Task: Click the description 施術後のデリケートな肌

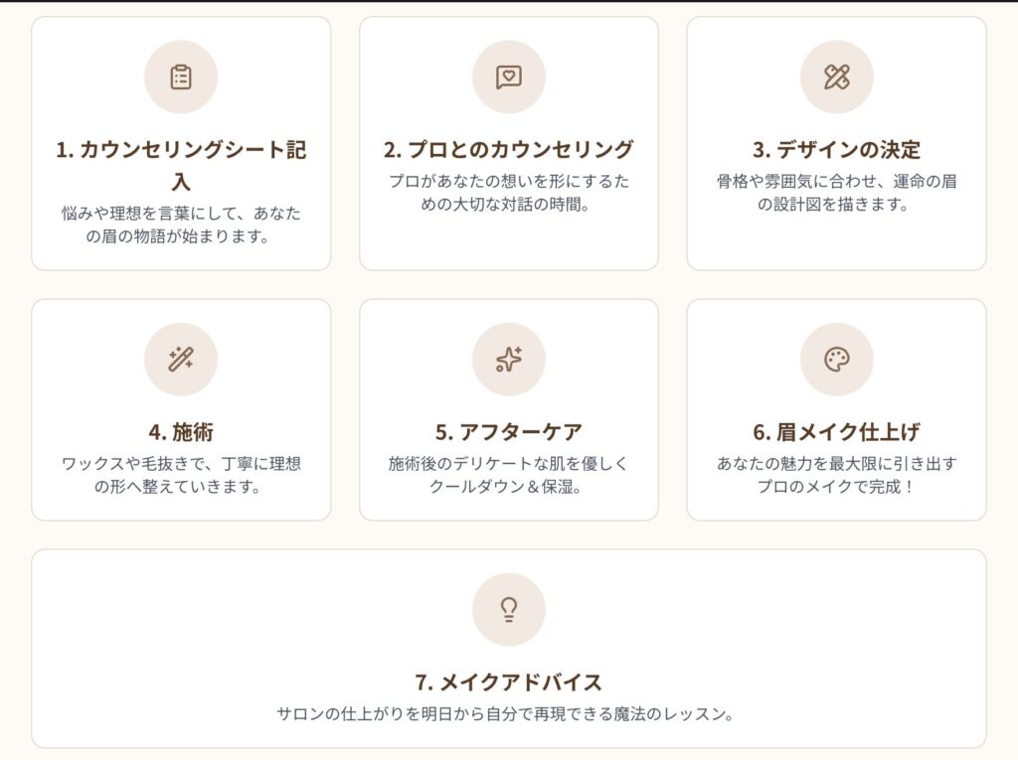Action: pos(508,475)
